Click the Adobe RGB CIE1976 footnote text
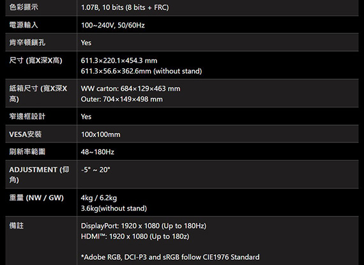The height and width of the screenshot is (265, 364). (170, 257)
